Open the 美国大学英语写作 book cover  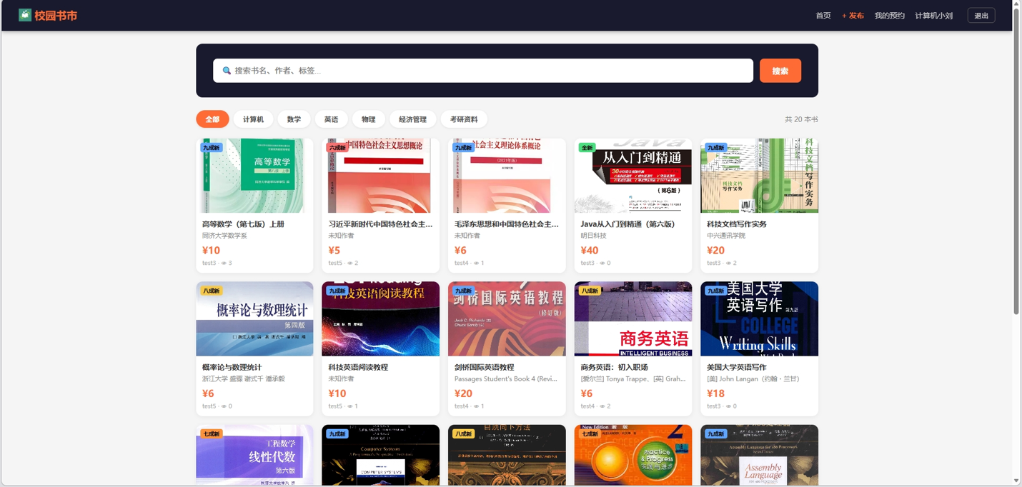point(759,318)
